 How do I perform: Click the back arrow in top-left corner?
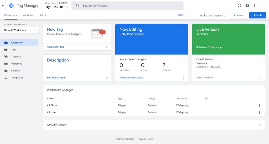tap(3, 6)
